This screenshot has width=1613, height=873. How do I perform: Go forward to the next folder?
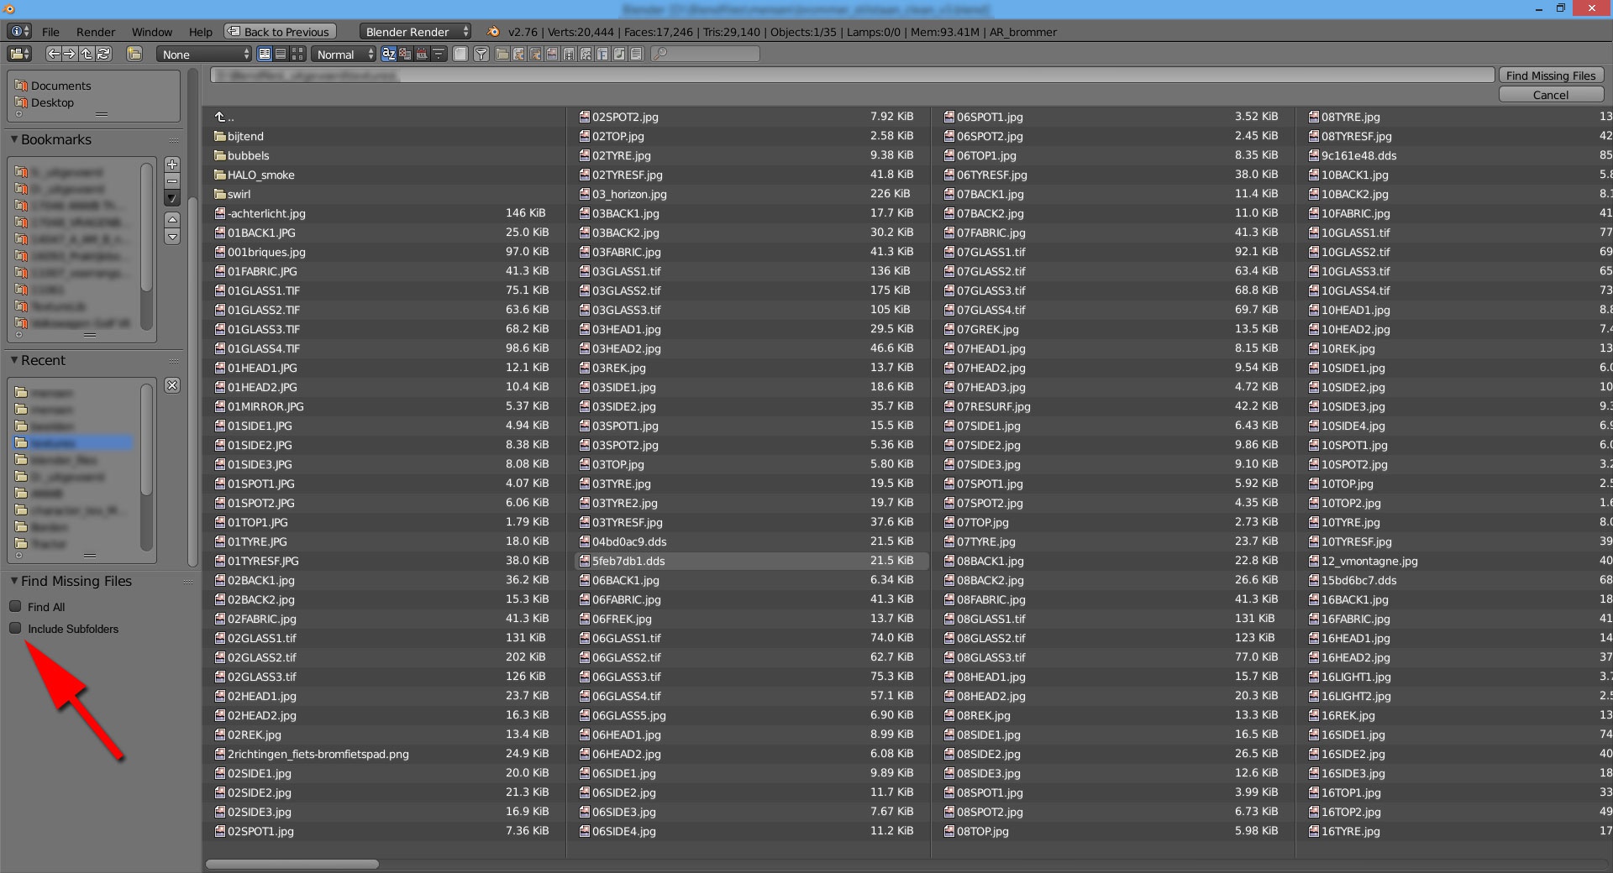(x=70, y=54)
